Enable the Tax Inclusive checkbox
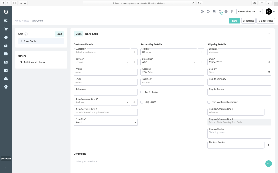Screen dimensions: 278x173 coord(142,92)
